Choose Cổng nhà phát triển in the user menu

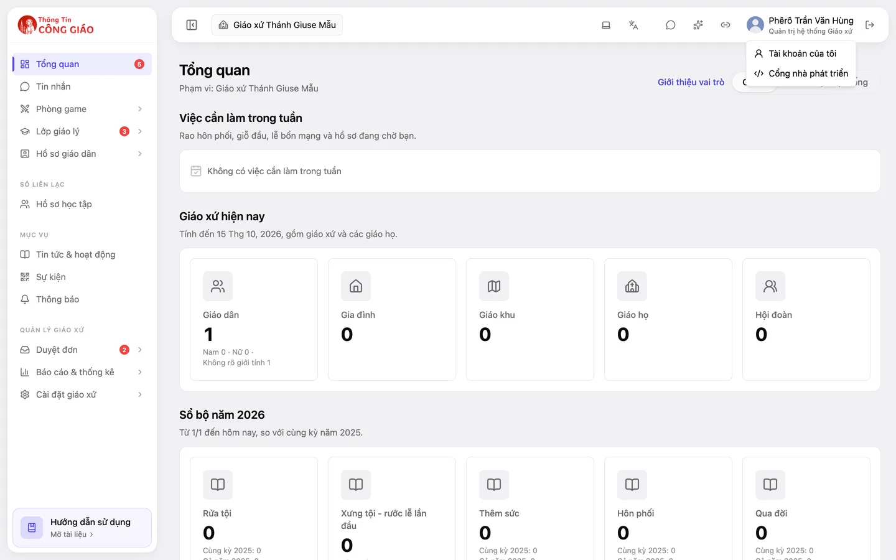click(x=801, y=73)
